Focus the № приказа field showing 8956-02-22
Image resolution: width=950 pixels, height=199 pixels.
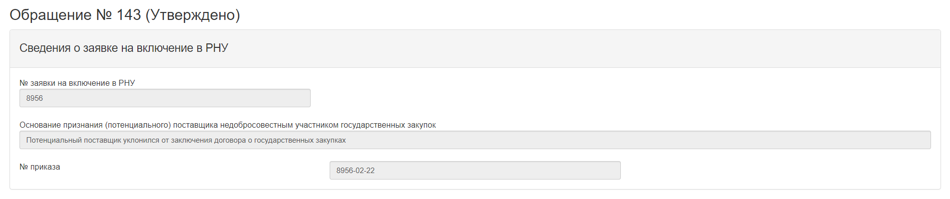pyautogui.click(x=475, y=170)
